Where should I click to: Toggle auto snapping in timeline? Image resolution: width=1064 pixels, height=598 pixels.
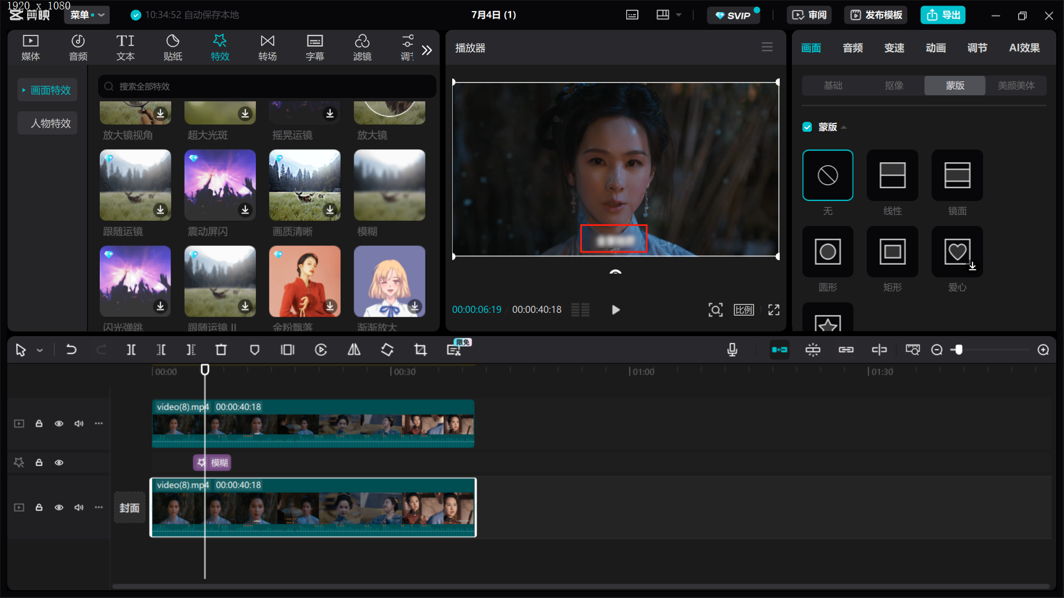(x=813, y=350)
